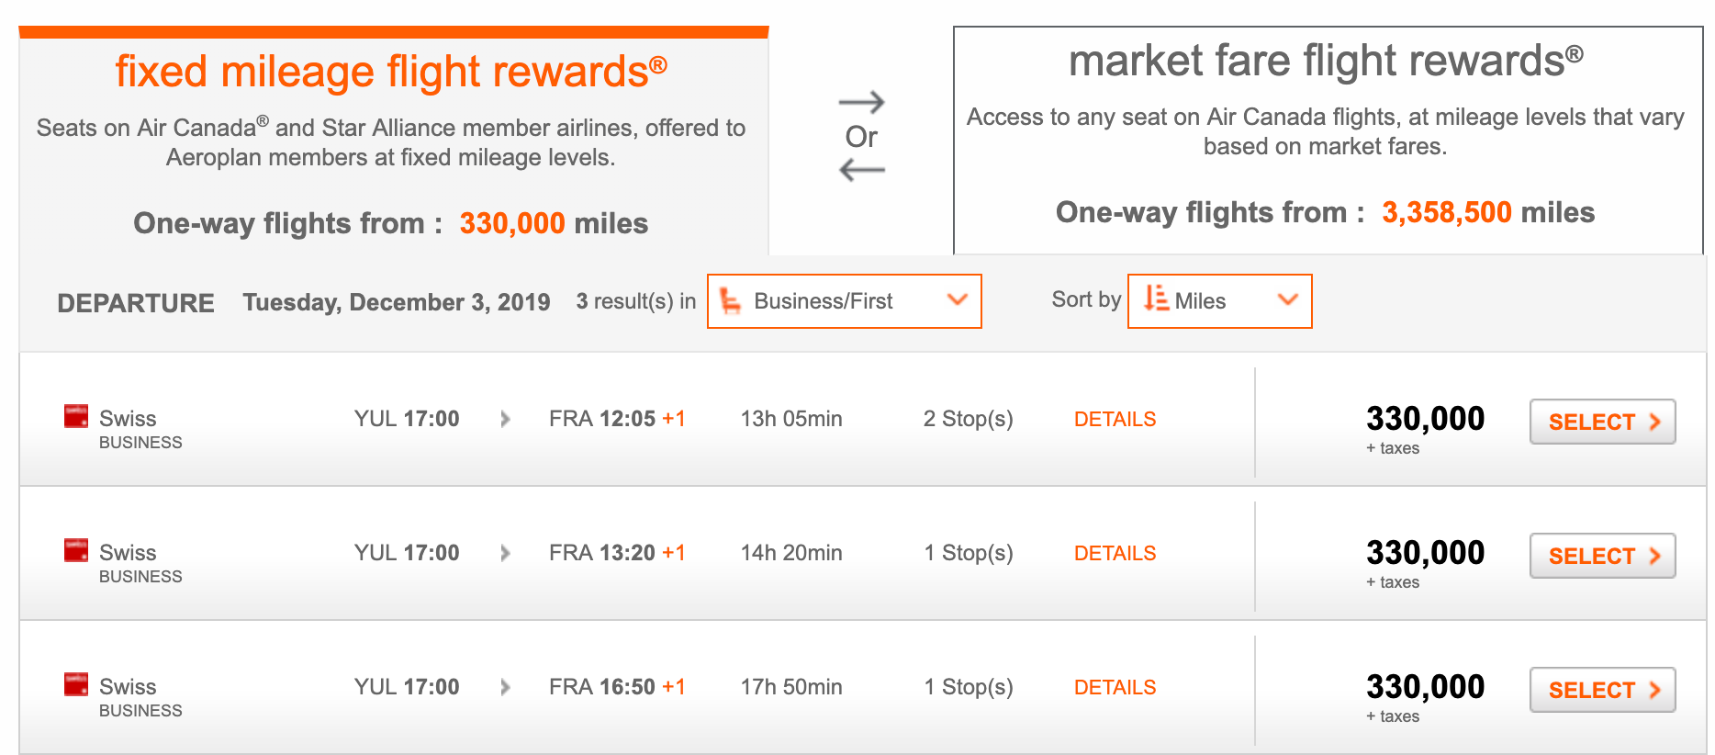Select the flight arriving FRA 13:20

[1602, 556]
